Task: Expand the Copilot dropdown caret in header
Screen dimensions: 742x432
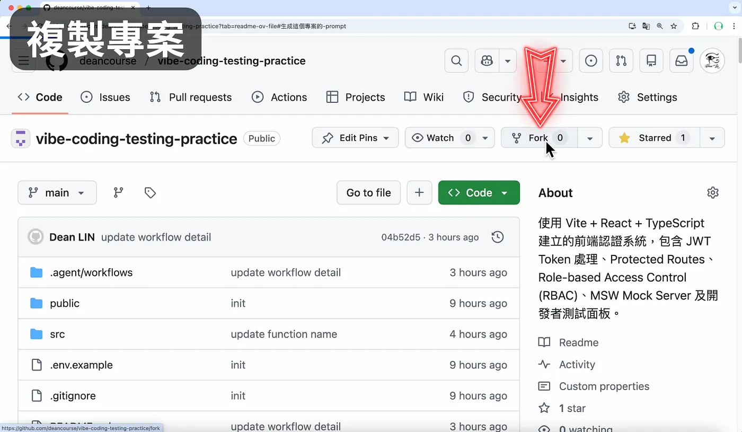Action: [x=508, y=61]
